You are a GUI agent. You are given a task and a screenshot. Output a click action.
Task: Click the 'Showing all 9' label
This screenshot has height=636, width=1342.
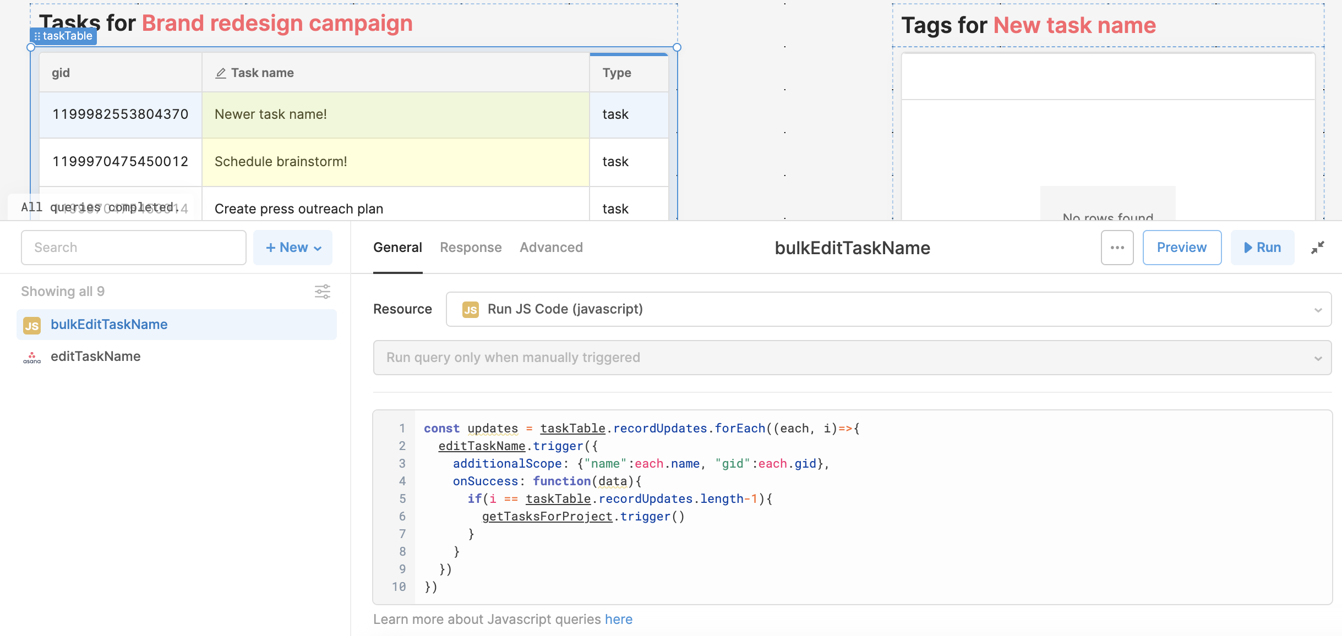click(x=63, y=292)
